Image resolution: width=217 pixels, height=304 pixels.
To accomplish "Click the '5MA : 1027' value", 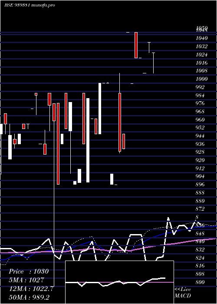I will [x=26, y=280].
